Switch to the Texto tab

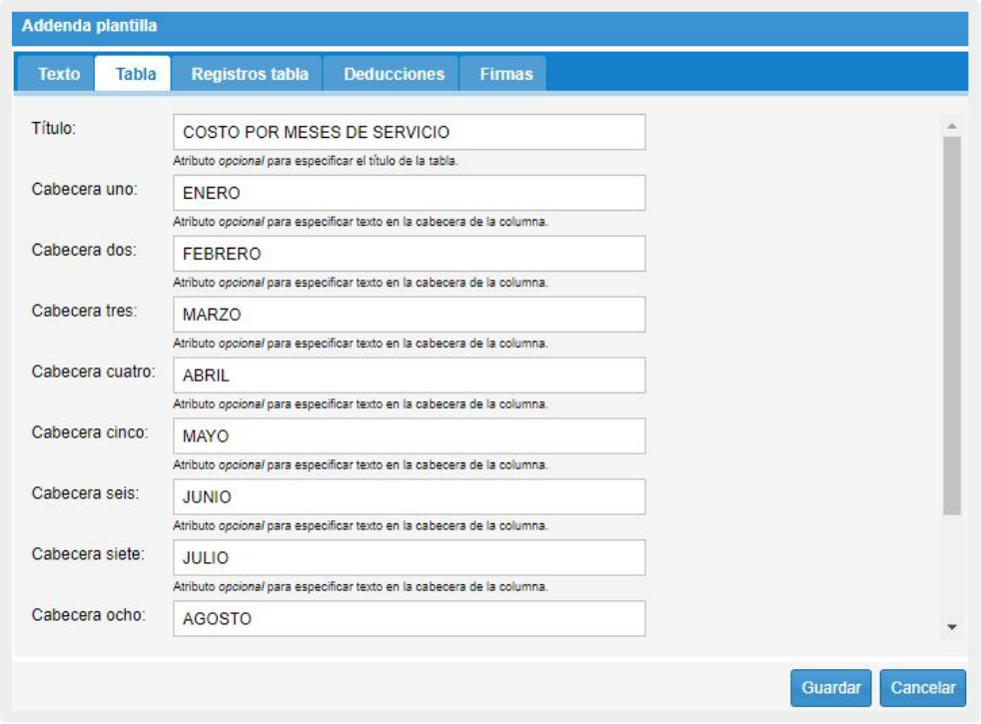pyautogui.click(x=58, y=75)
